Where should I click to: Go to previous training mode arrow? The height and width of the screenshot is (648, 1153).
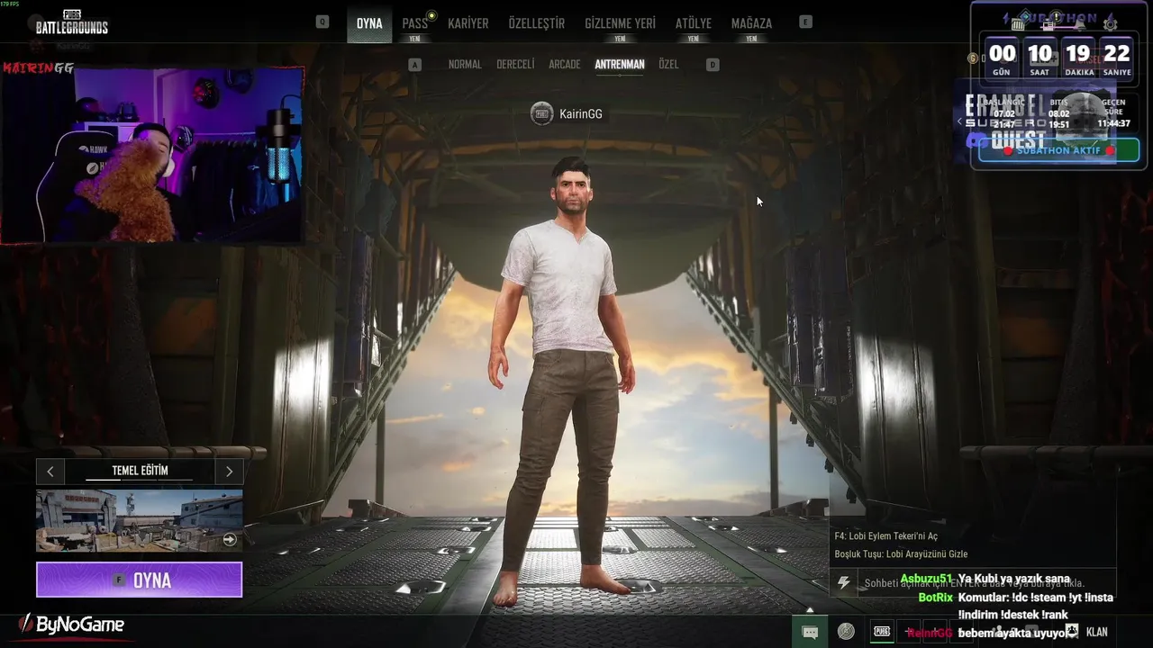tap(50, 472)
